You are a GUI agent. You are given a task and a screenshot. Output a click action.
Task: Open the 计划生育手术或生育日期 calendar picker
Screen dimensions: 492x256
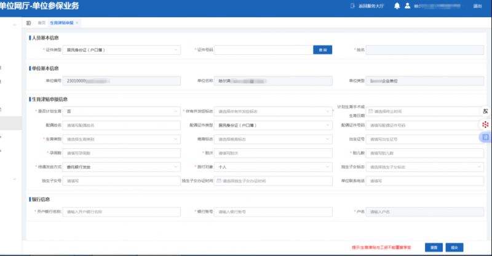point(371,111)
